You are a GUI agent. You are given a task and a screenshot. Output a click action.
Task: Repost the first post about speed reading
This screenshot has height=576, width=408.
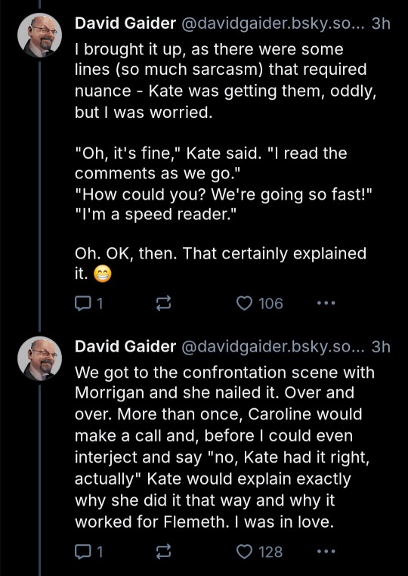163,303
